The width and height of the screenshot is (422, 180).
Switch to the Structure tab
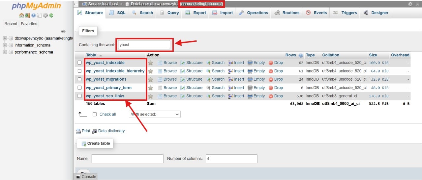coord(90,13)
